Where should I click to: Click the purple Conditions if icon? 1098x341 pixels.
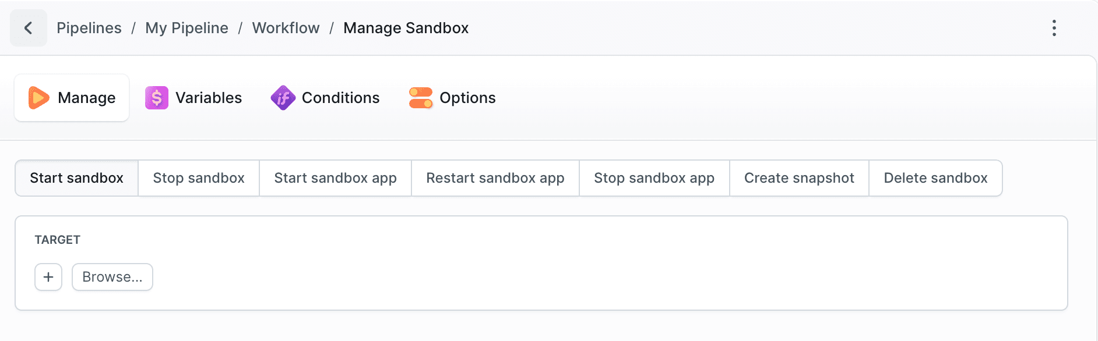(x=283, y=98)
